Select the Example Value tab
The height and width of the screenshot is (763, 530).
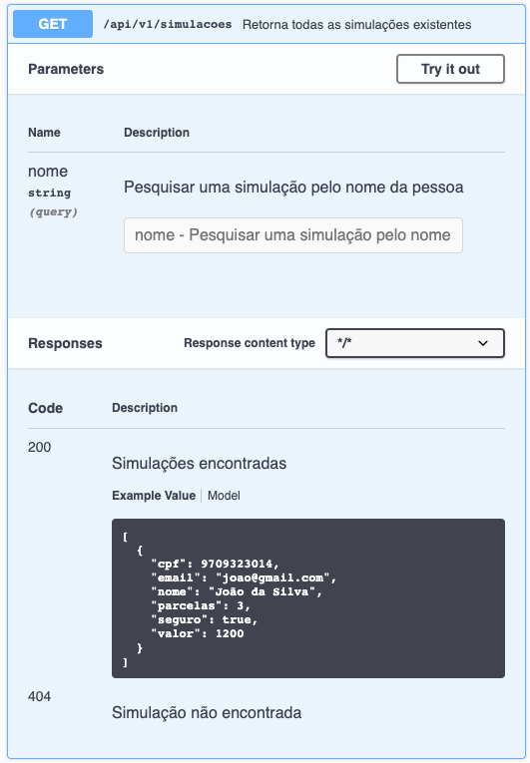coord(154,496)
